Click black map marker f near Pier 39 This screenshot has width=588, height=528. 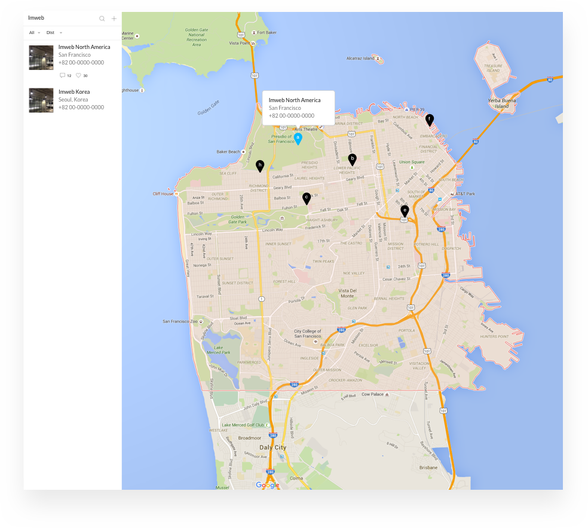pyautogui.click(x=430, y=120)
